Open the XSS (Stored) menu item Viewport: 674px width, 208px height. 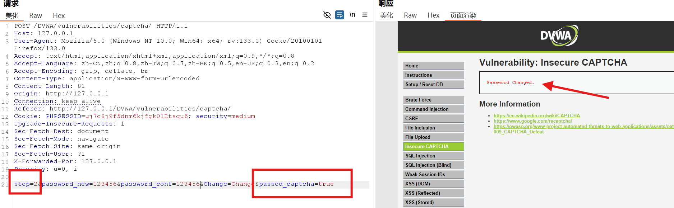point(434,202)
